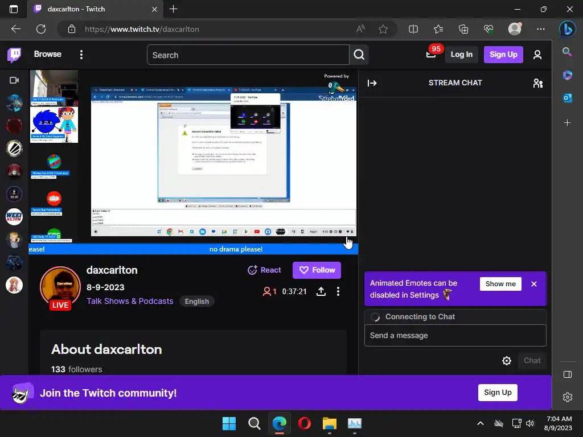The width and height of the screenshot is (583, 437).
Task: Open the Talk Shows & Podcasts category
Action: click(130, 301)
